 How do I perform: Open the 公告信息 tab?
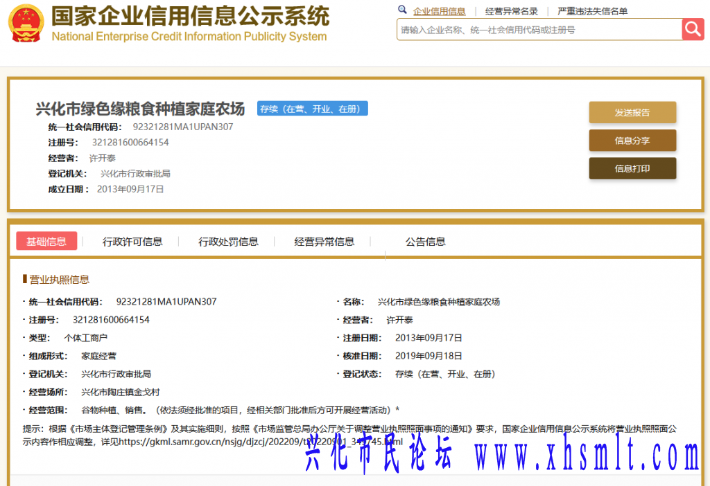click(425, 242)
